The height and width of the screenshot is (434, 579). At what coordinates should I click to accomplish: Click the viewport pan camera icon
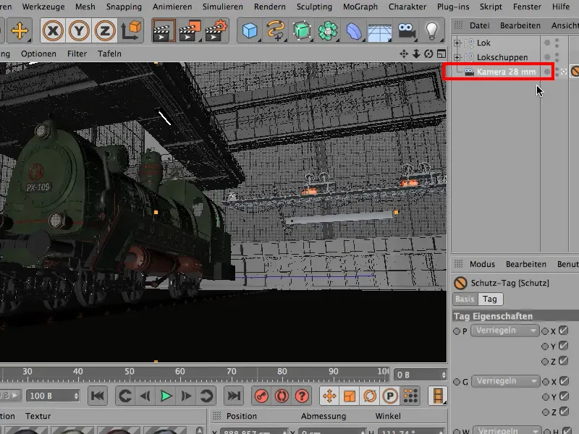(404, 54)
